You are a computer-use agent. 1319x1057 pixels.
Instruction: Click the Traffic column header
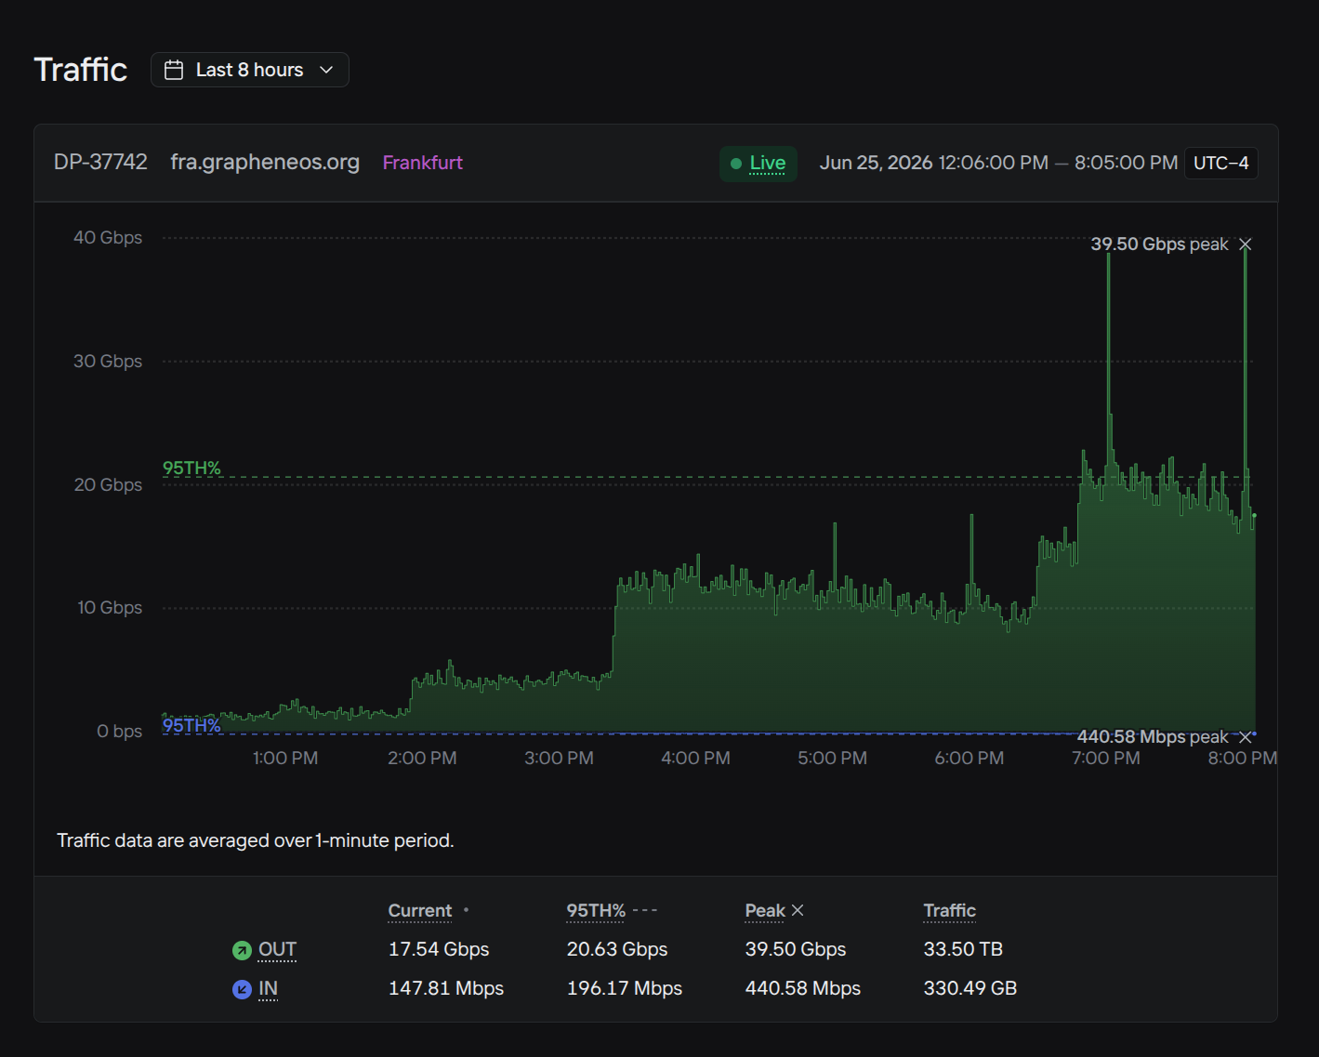click(950, 911)
